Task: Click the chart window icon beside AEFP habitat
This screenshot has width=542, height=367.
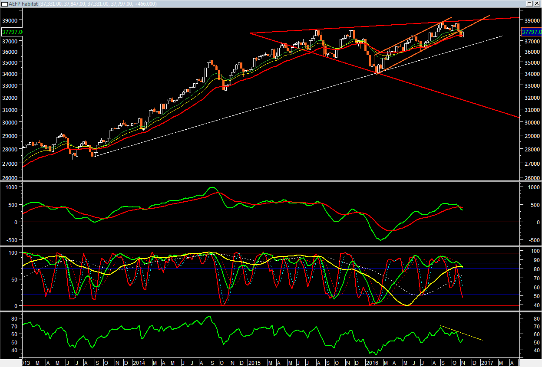Action: click(4, 3)
